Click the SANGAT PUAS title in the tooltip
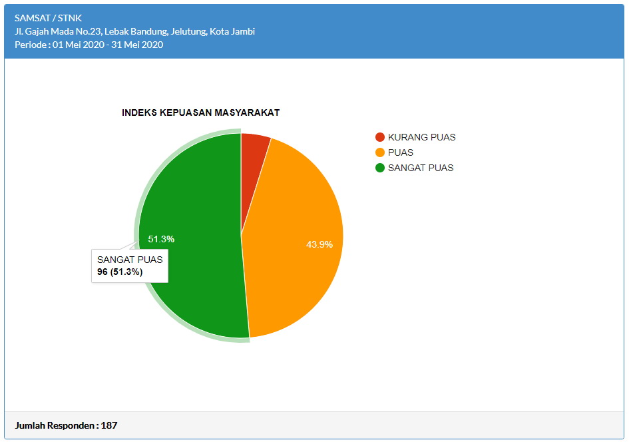This screenshot has width=629, height=444. click(x=130, y=260)
